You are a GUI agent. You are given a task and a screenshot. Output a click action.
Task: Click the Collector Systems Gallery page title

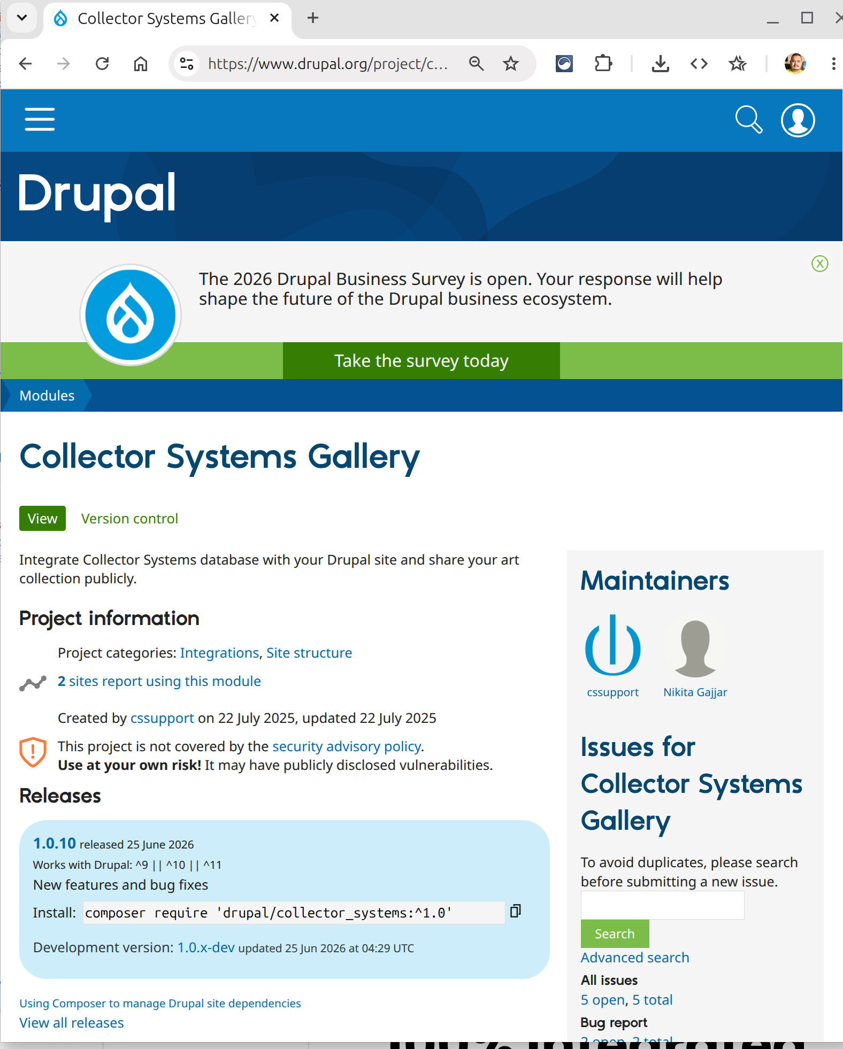point(220,458)
